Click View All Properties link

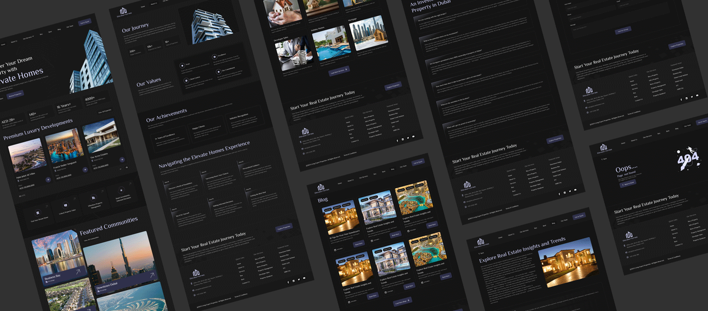[105, 111]
